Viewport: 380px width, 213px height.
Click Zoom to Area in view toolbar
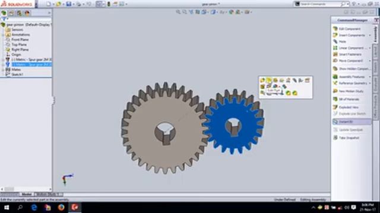[x=185, y=12]
